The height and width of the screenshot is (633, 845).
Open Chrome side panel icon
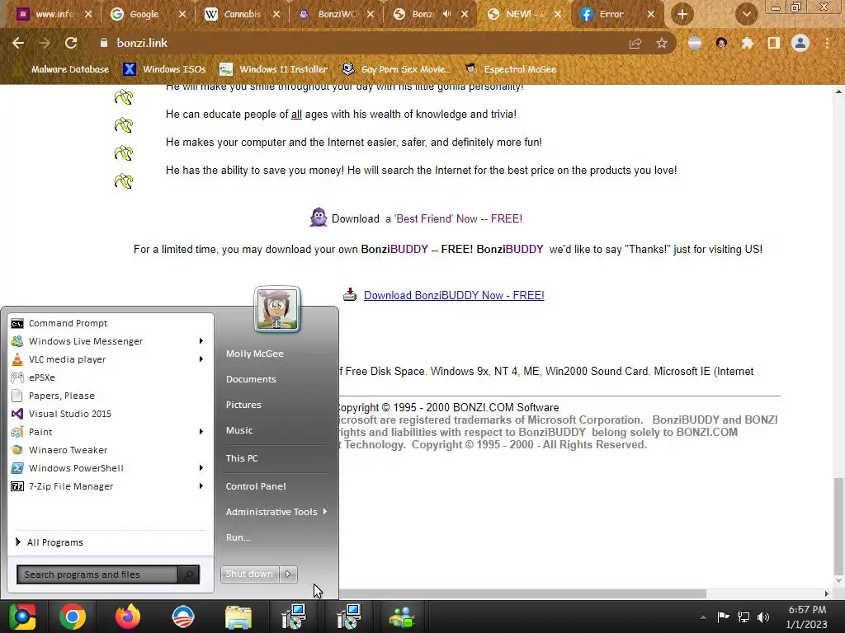click(774, 43)
